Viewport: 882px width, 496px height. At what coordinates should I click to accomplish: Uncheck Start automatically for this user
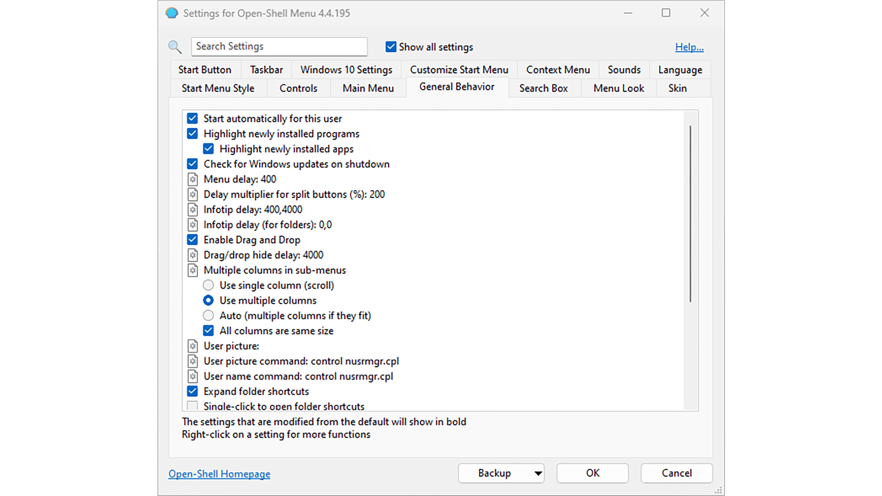[192, 118]
